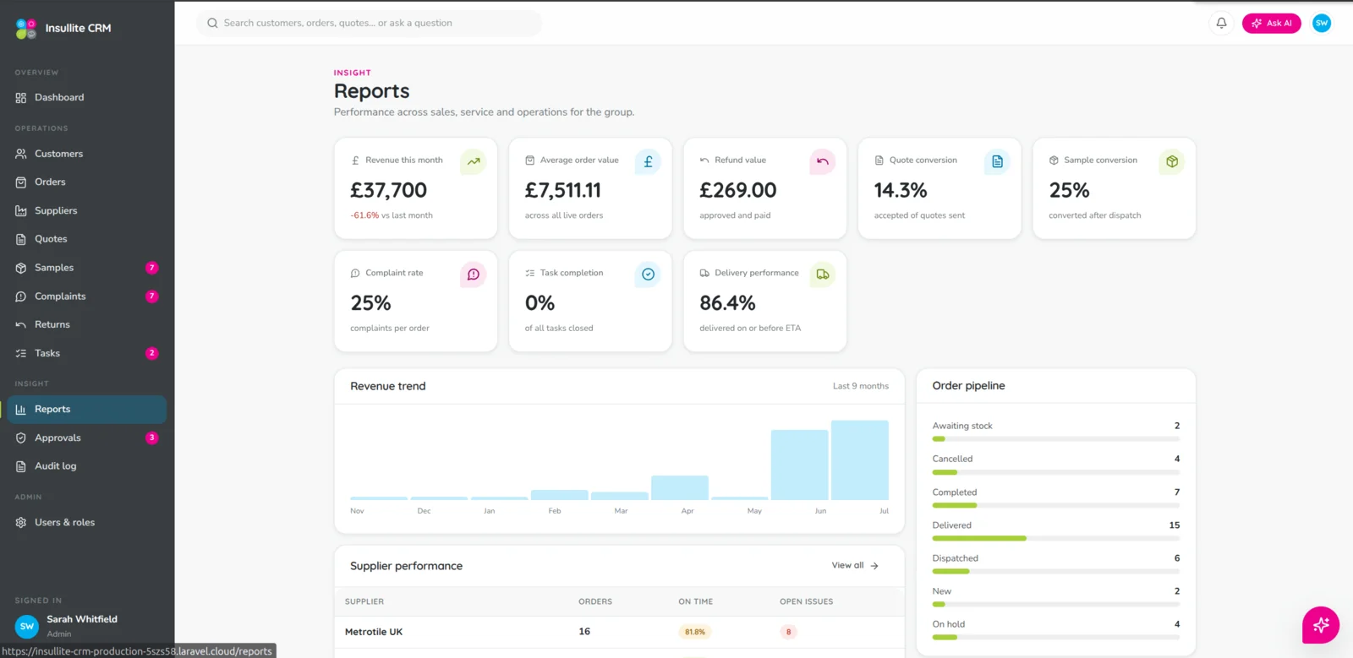Click the New pipeline row label
This screenshot has width=1353, height=658.
[x=941, y=592]
